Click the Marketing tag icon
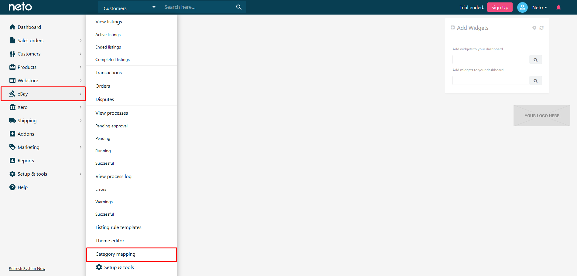 point(12,147)
